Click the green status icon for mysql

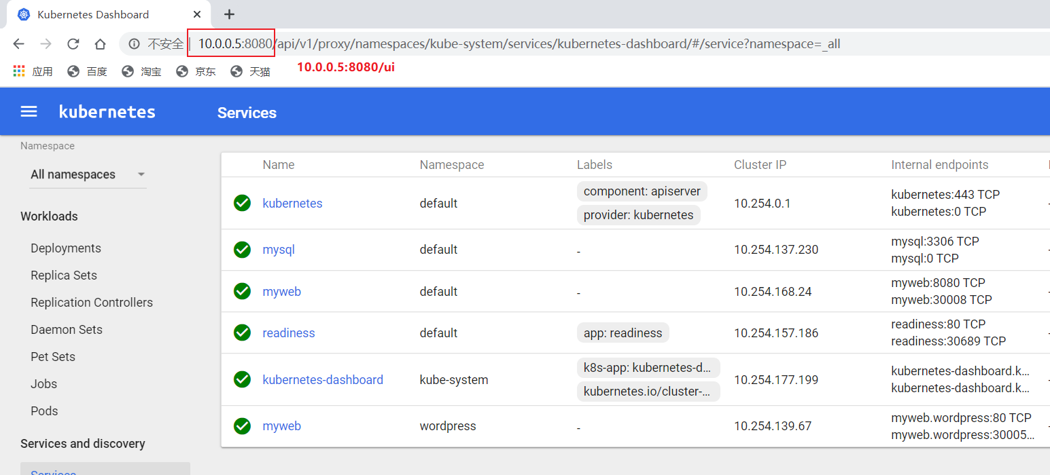point(242,250)
